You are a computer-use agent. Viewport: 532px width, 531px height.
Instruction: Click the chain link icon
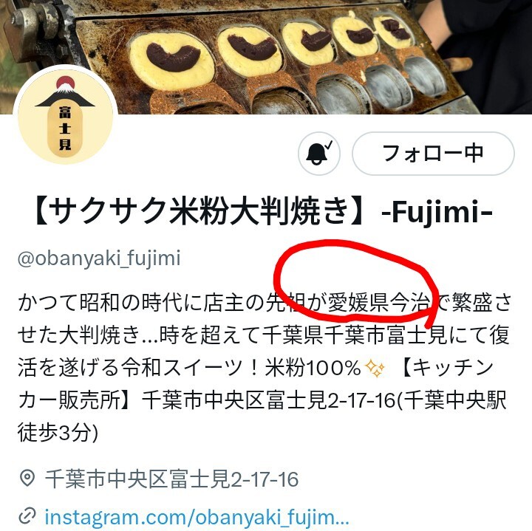coord(27,515)
